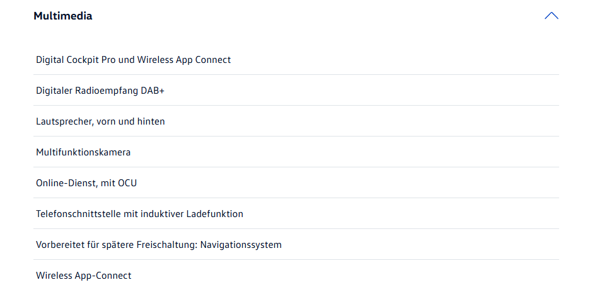Select Telefonschnittstelle mit induktiver Ladefunktion

click(x=139, y=214)
